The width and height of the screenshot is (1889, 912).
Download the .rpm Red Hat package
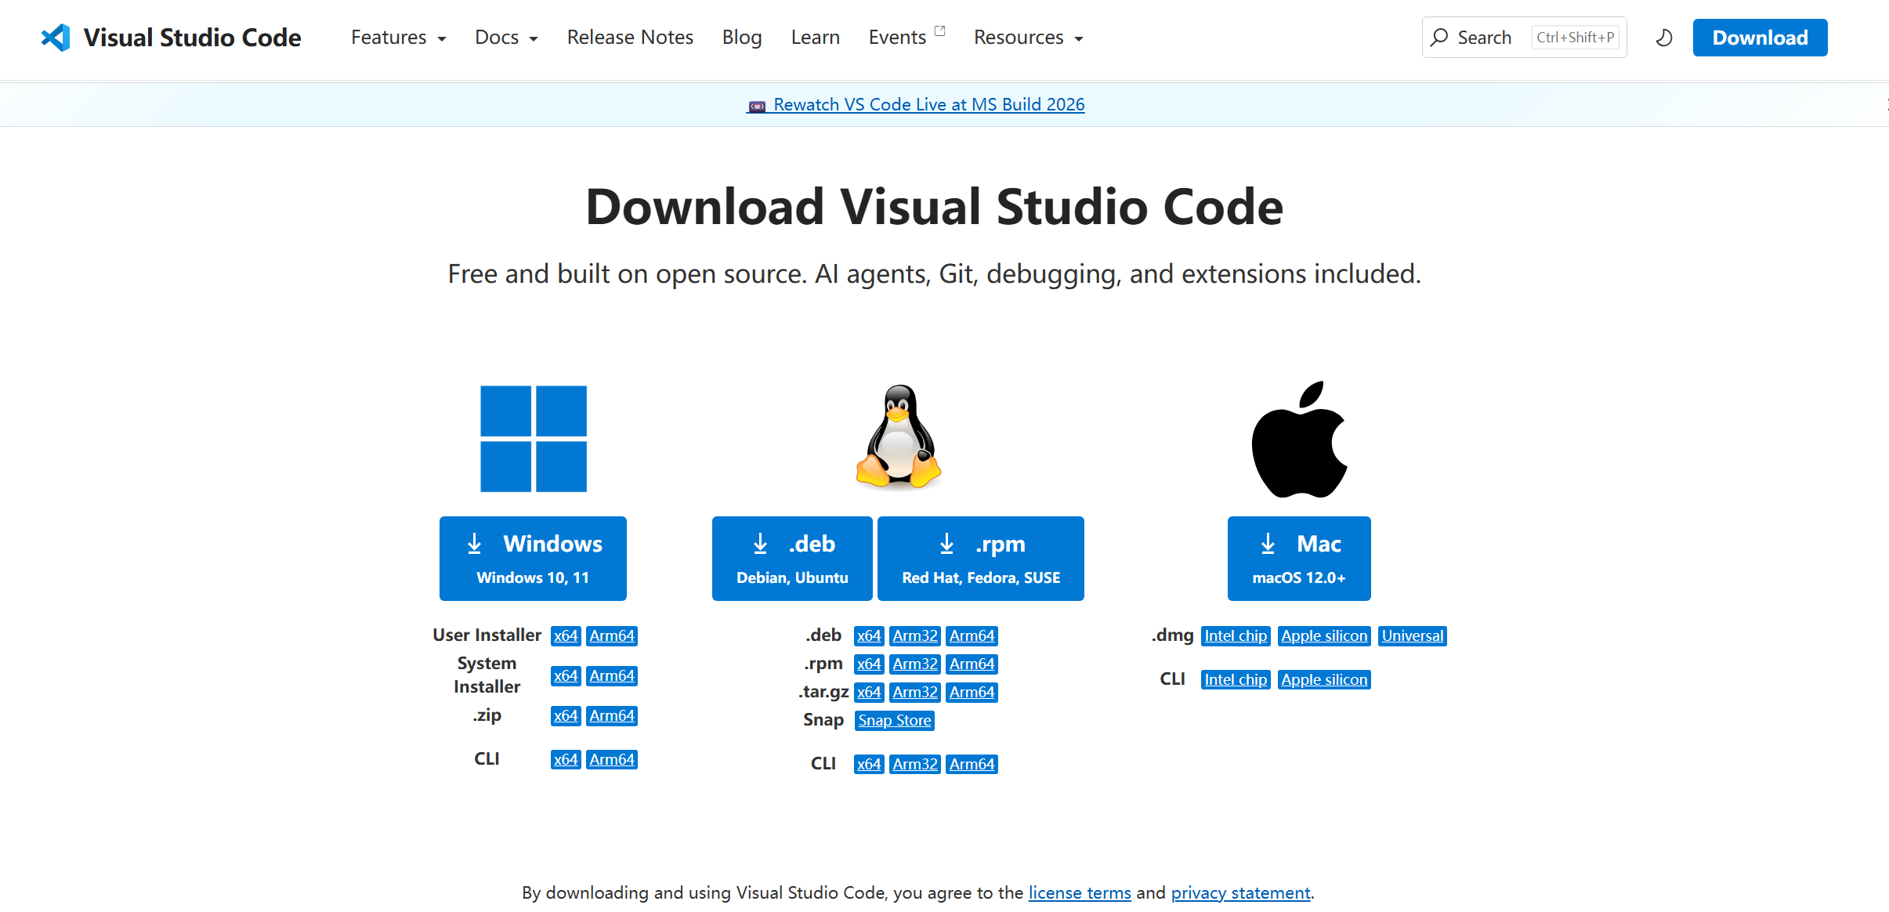point(981,559)
